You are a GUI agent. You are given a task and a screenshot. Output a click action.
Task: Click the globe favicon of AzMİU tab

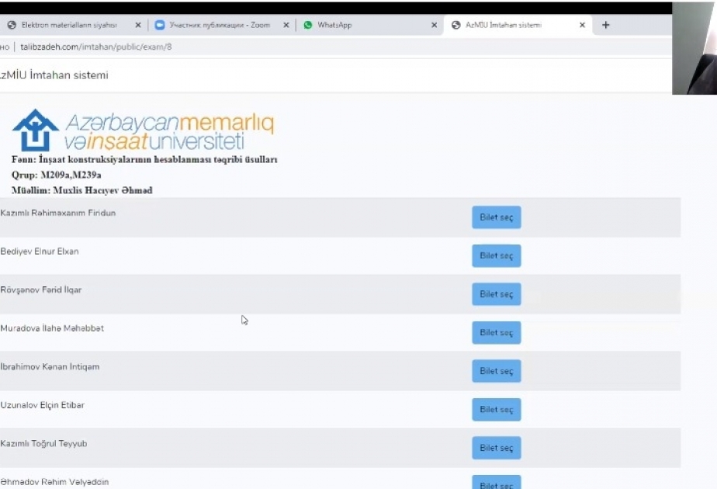click(x=456, y=25)
